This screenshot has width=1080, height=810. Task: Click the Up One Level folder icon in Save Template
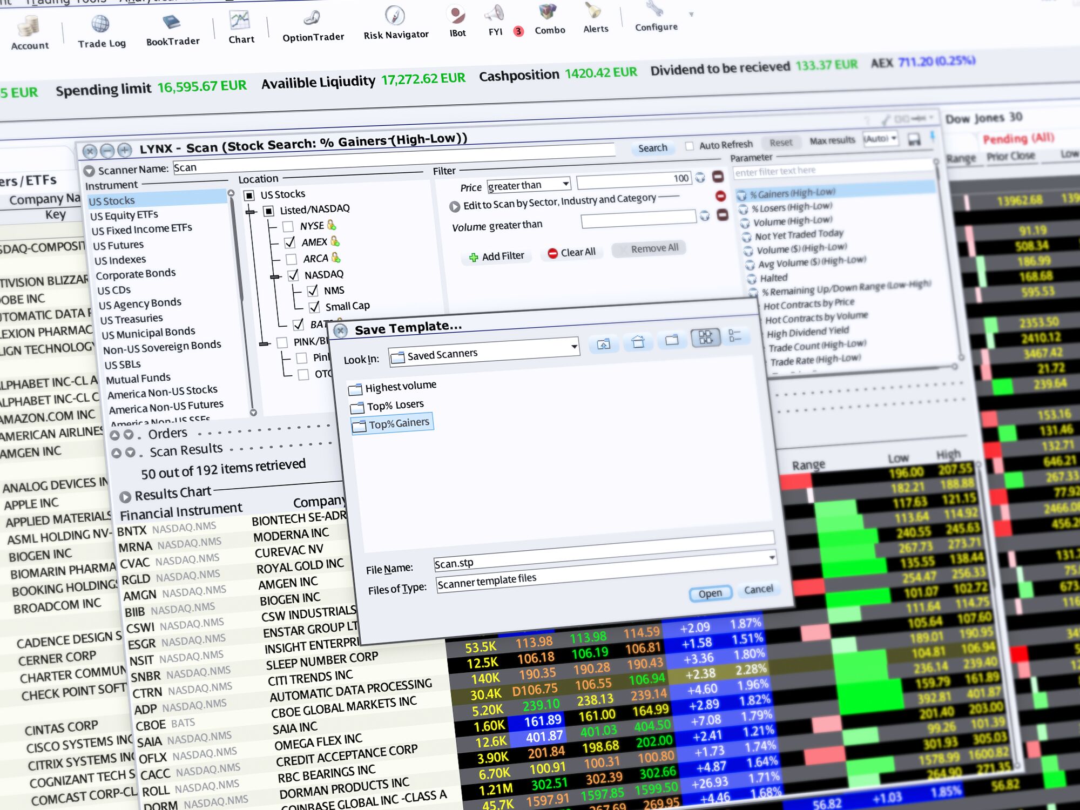click(x=603, y=343)
